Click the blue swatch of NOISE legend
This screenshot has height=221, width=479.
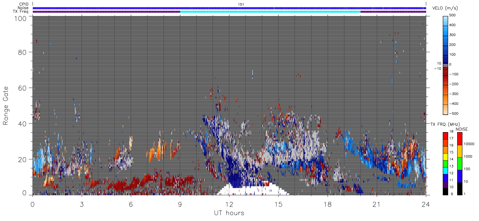[459, 176]
